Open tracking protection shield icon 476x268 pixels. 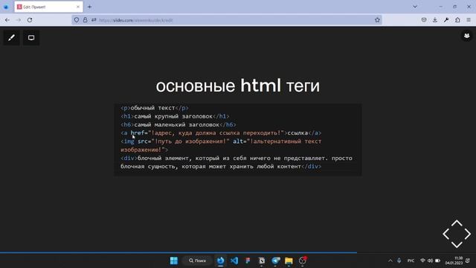(77, 20)
